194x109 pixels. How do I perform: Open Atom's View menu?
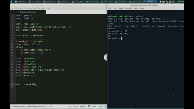[x=21, y=8]
